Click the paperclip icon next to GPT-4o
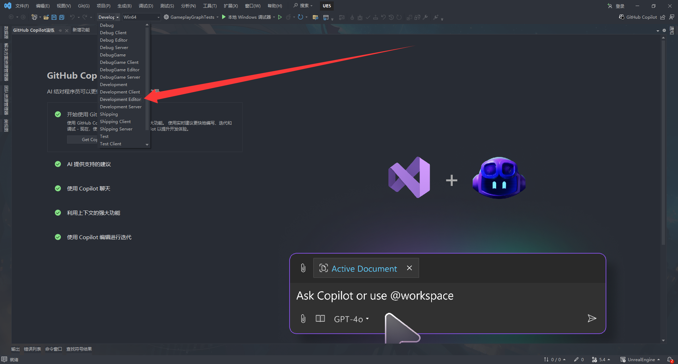 [x=303, y=319]
